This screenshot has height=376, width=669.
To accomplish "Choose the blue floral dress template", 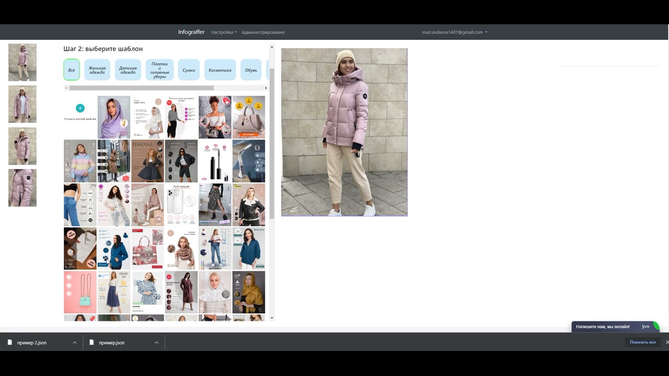I will 147,292.
